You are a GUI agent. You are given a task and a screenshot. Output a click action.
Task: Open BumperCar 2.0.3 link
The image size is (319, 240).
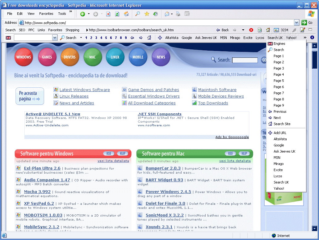[x=163, y=168]
